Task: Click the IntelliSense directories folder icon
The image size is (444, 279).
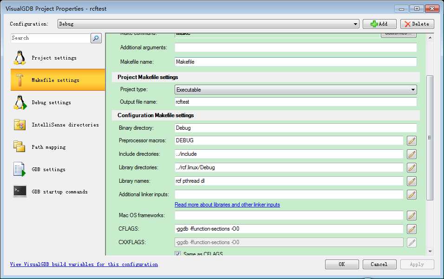Action: [x=20, y=125]
